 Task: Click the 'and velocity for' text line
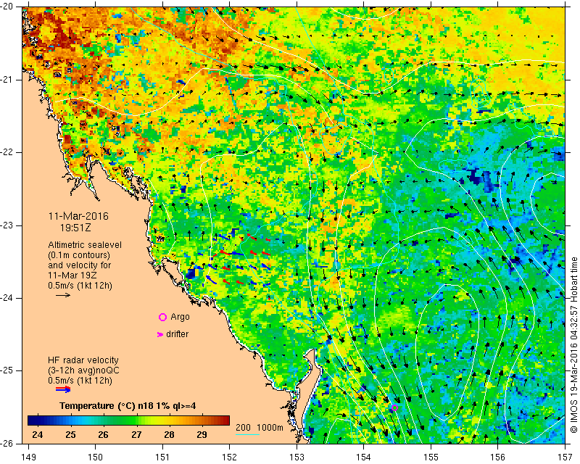click(80, 265)
